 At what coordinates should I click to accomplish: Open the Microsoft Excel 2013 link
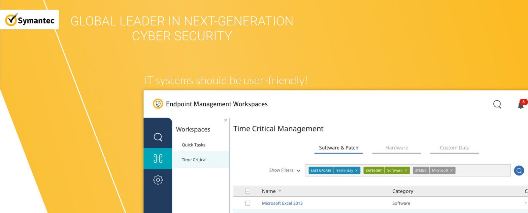[x=282, y=203]
